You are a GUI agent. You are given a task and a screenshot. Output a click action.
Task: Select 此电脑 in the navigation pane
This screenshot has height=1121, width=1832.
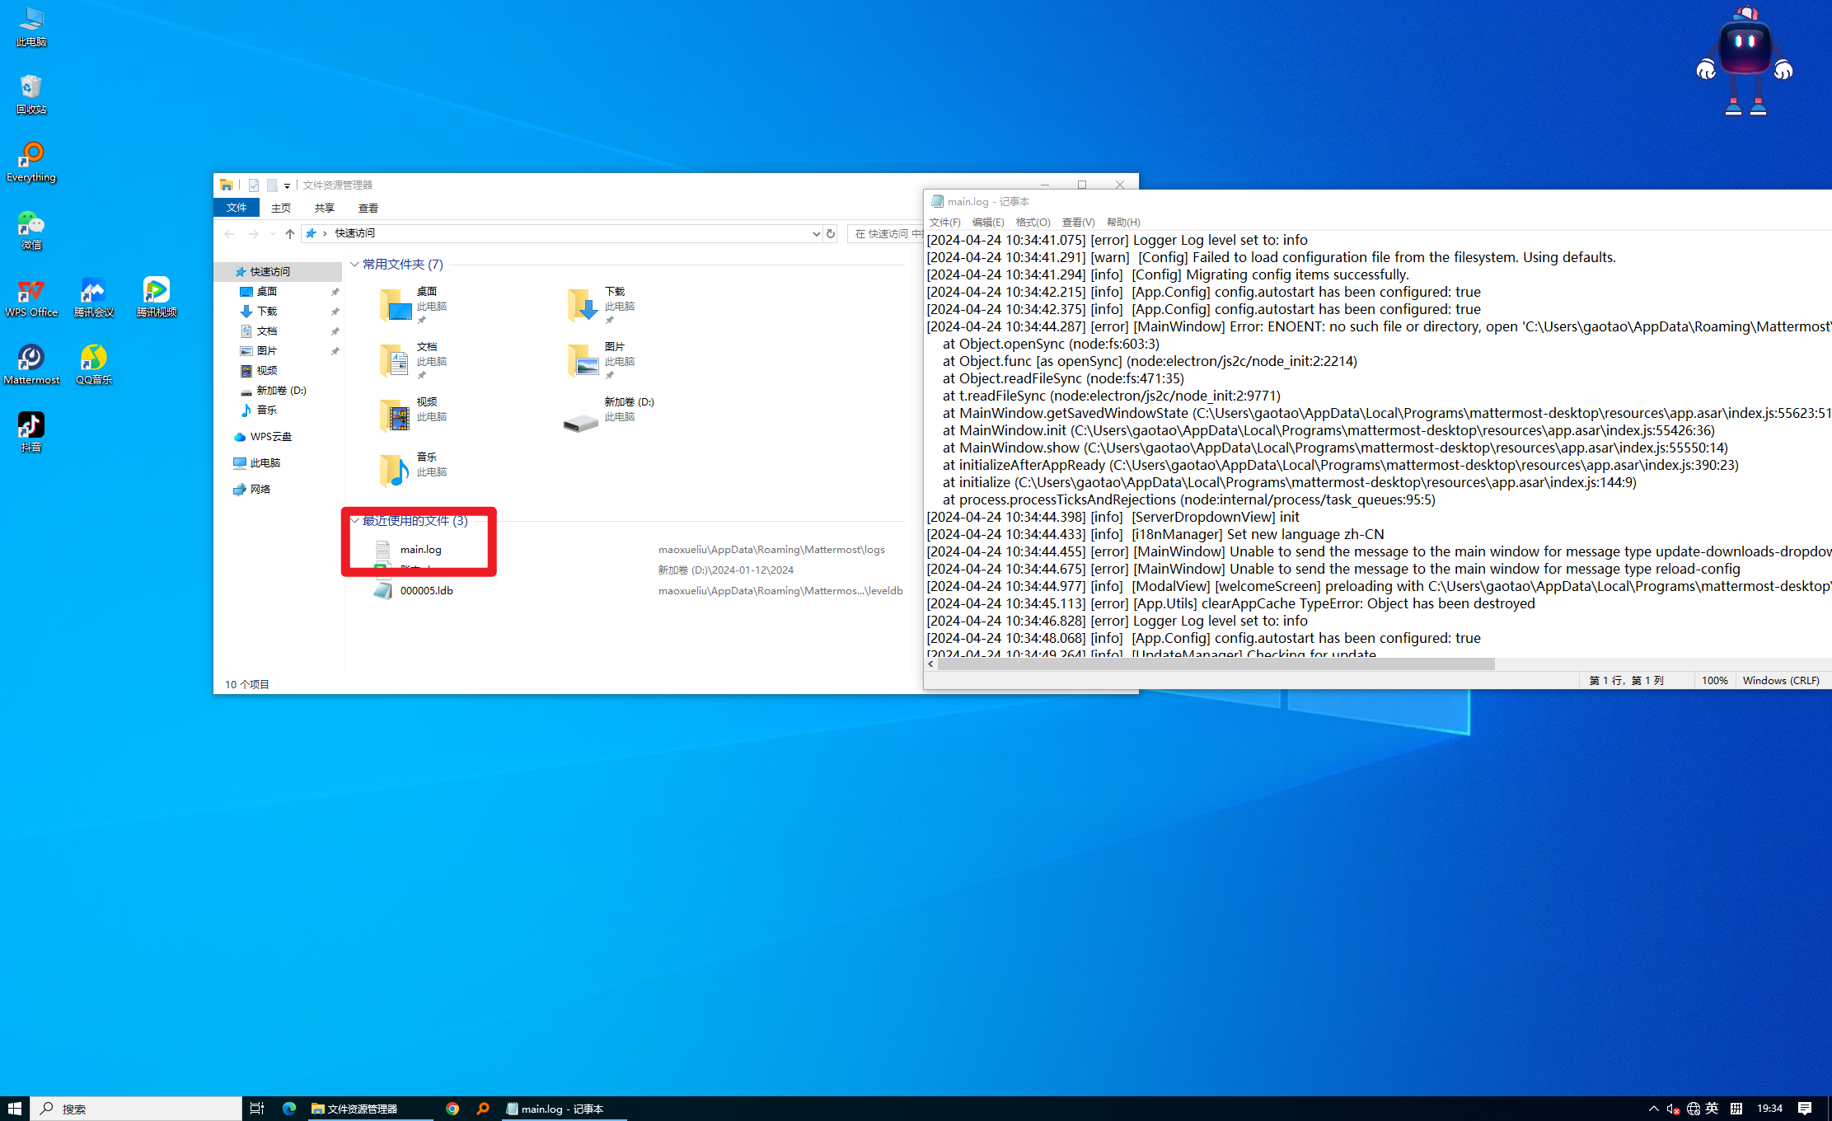pos(265,463)
